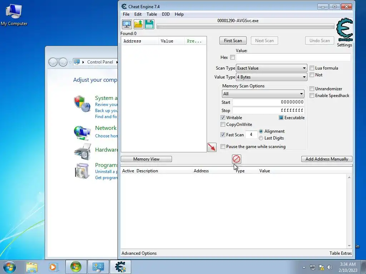Screen dimensions: 366x274
Task: Show hidden tray icons arrow
Action: [x=304, y=267]
